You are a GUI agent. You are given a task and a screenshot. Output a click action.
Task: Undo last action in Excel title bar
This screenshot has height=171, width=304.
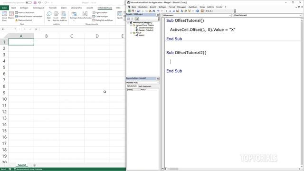39,3
